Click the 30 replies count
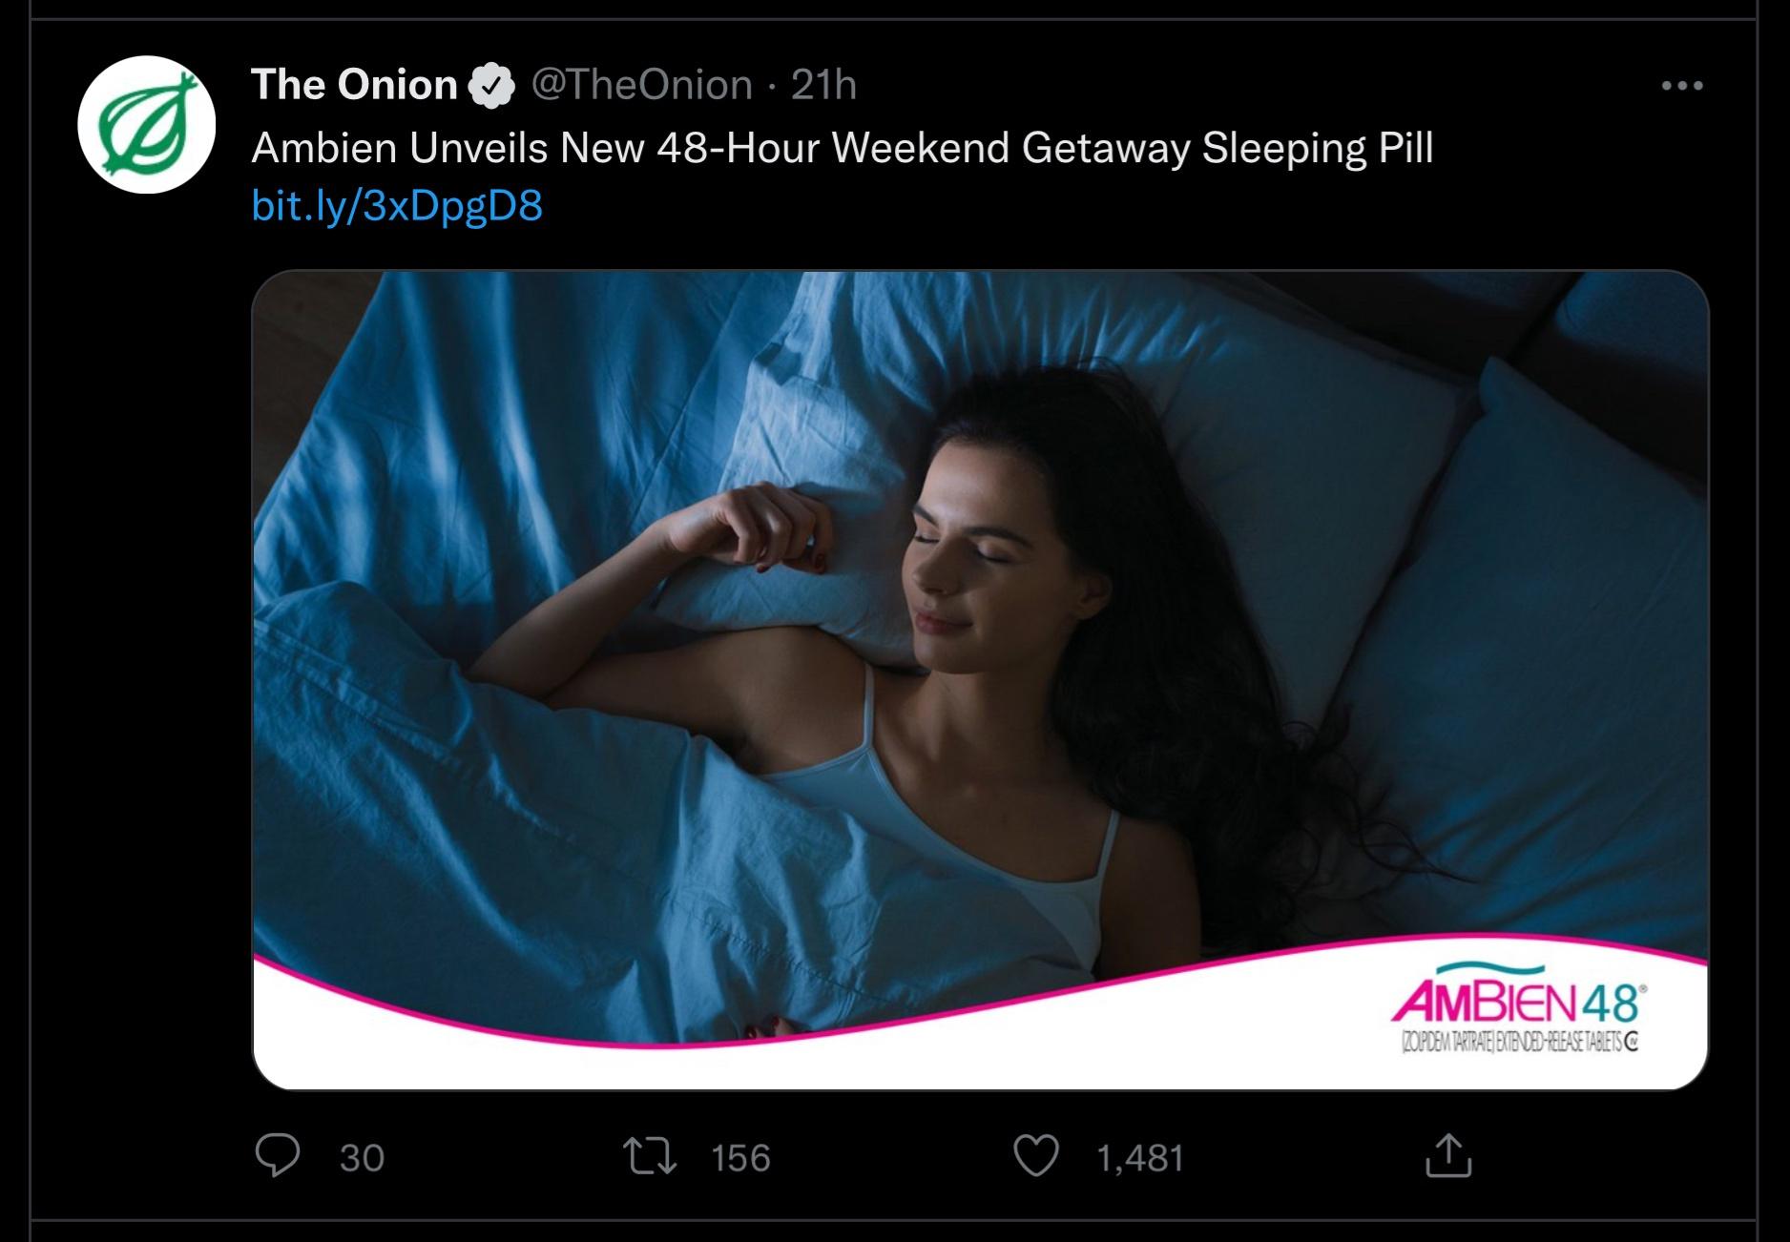 click(362, 1157)
